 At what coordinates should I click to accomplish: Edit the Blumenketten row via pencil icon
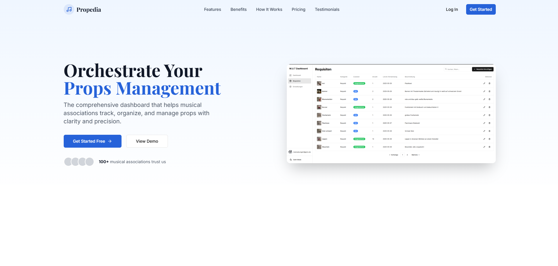point(484,99)
